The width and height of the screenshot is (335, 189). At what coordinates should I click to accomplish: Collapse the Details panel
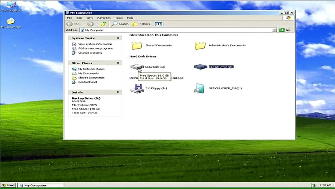118,92
